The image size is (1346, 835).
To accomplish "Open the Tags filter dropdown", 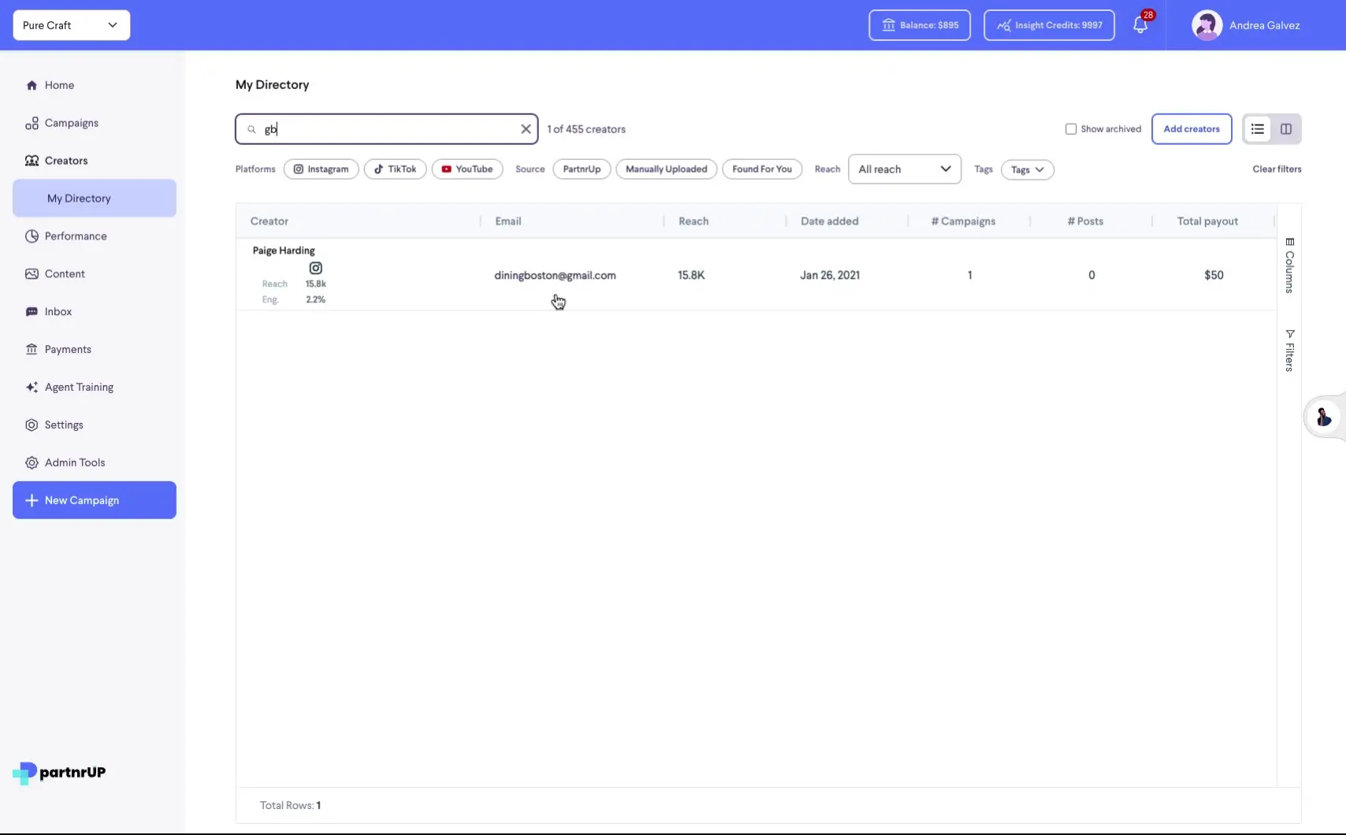I will coord(1028,169).
